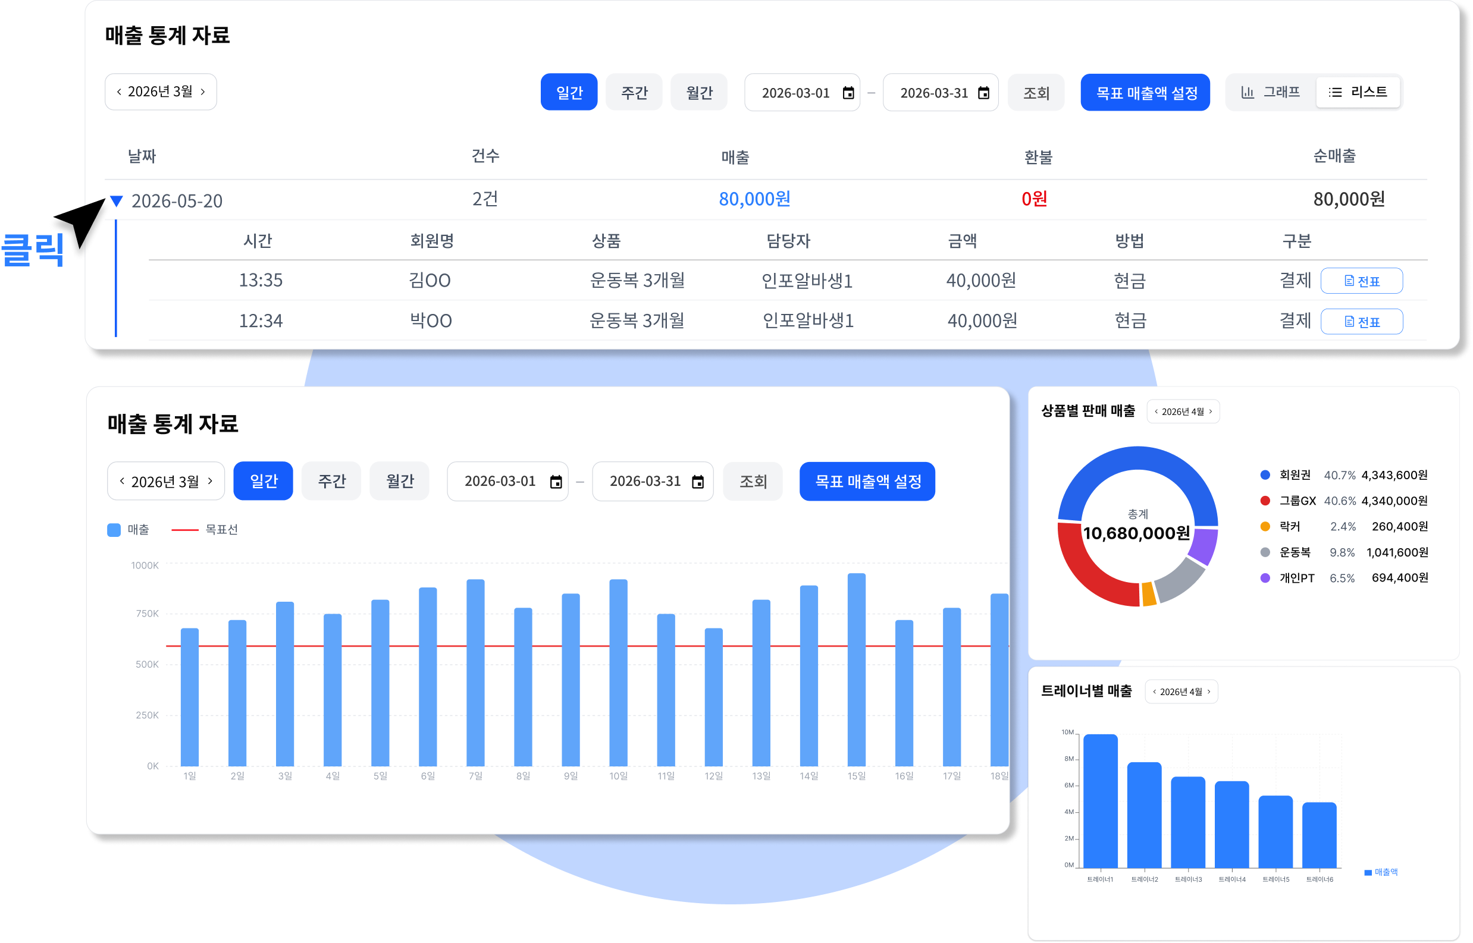Viewport: 1473px width, 943px height.
Task: Select 일간 in graph panel
Action: click(x=264, y=481)
